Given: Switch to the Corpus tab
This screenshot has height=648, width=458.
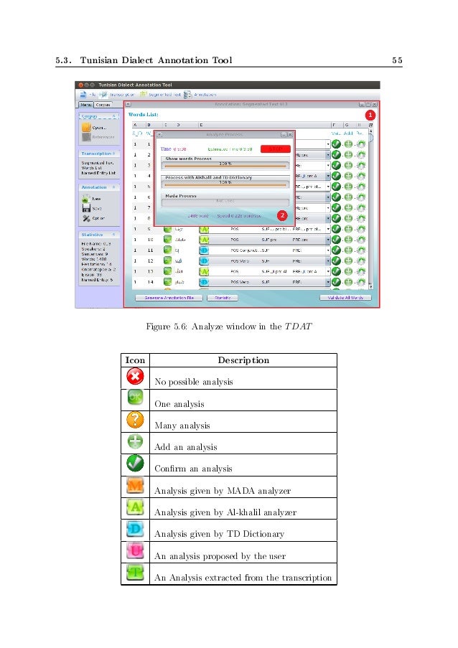Looking at the screenshot, I should pos(103,105).
